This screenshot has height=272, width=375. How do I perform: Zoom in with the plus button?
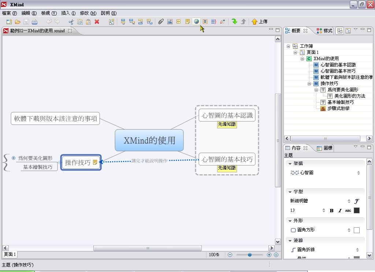pyautogui.click(x=269, y=255)
